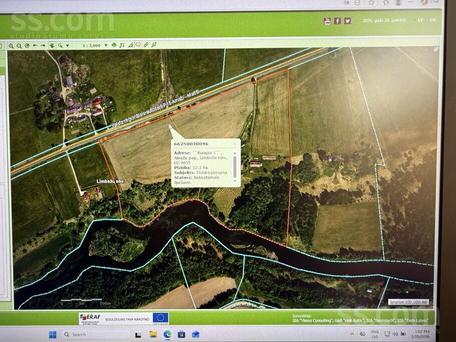This screenshot has height=342, width=456.
Task: Open the Facebook social icon
Action: [x=337, y=21]
